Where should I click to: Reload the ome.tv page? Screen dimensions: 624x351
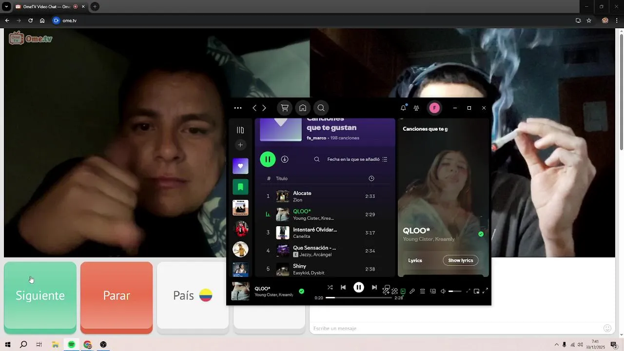point(30,20)
